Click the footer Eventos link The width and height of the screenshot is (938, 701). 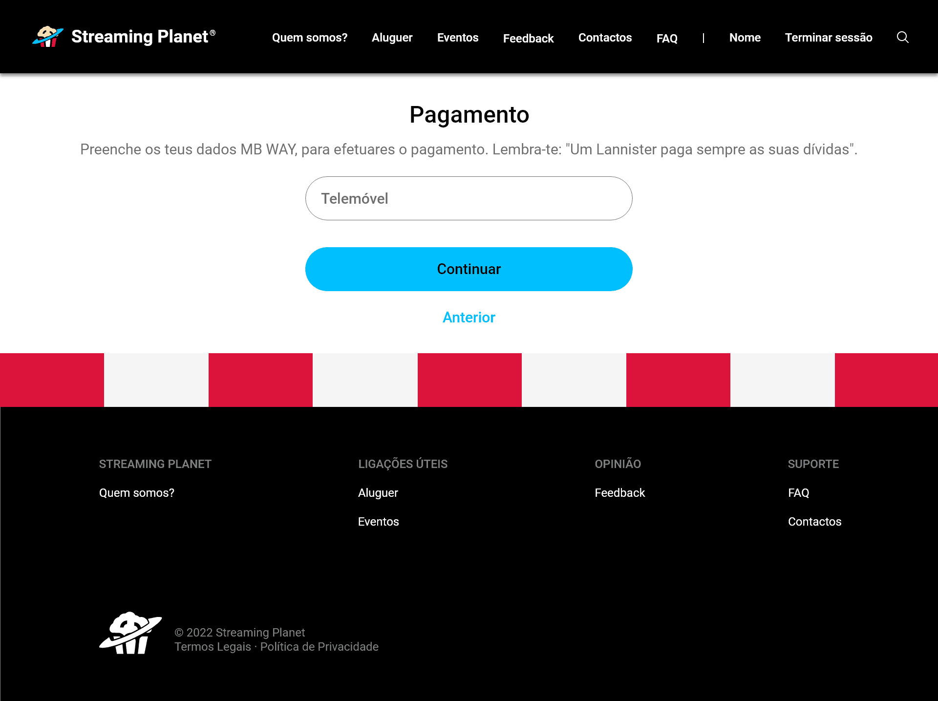(378, 521)
